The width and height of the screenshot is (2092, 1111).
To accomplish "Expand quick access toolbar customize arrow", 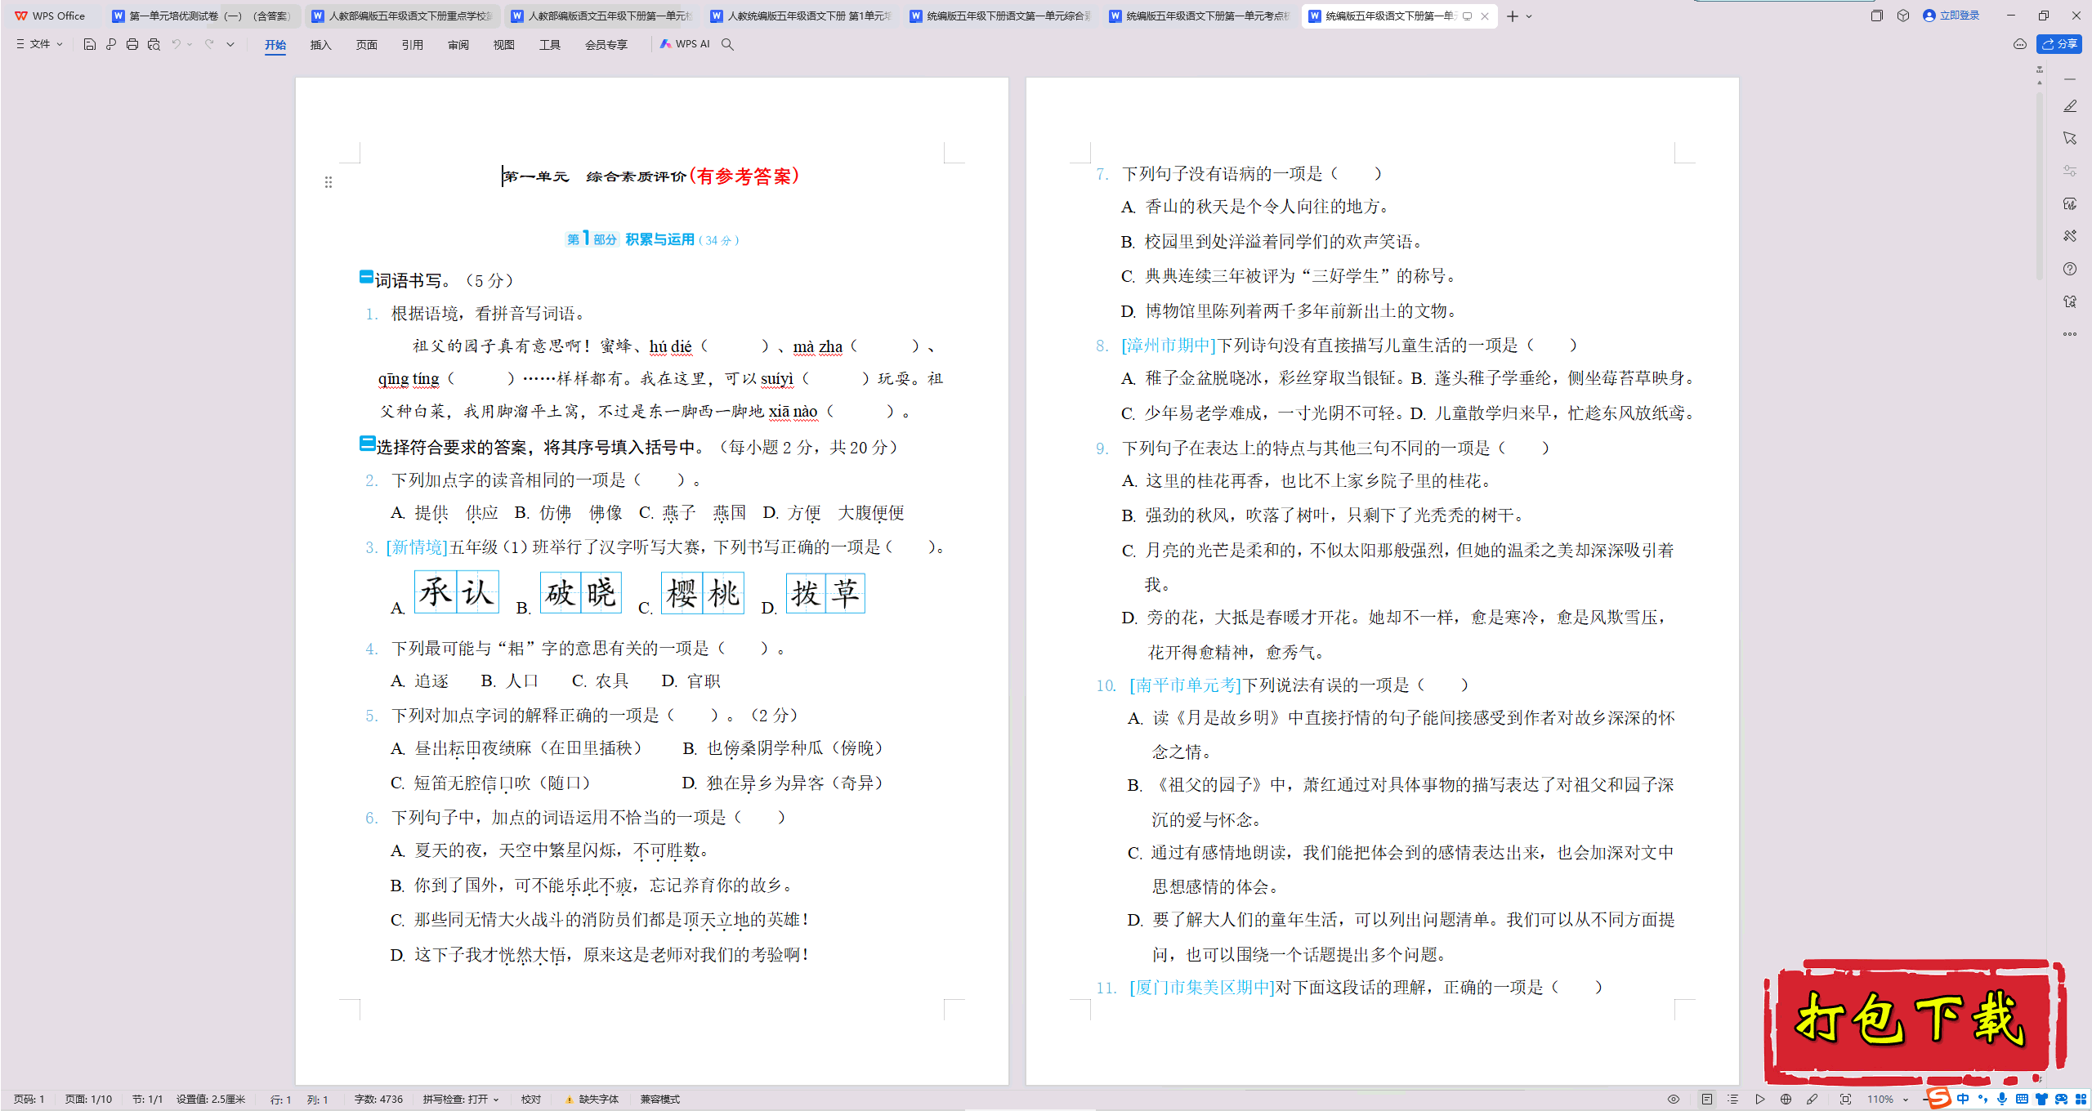I will pos(230,44).
